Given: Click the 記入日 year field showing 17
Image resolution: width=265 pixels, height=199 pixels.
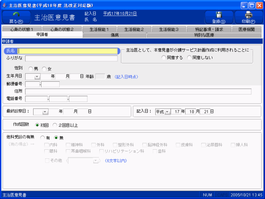Looking at the screenshot, I should pyautogui.click(x=176, y=112).
